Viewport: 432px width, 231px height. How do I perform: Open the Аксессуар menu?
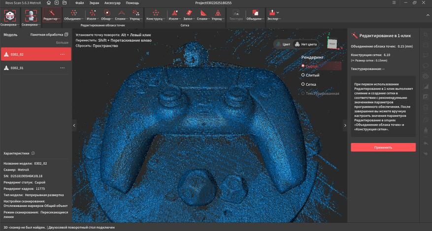click(113, 3)
